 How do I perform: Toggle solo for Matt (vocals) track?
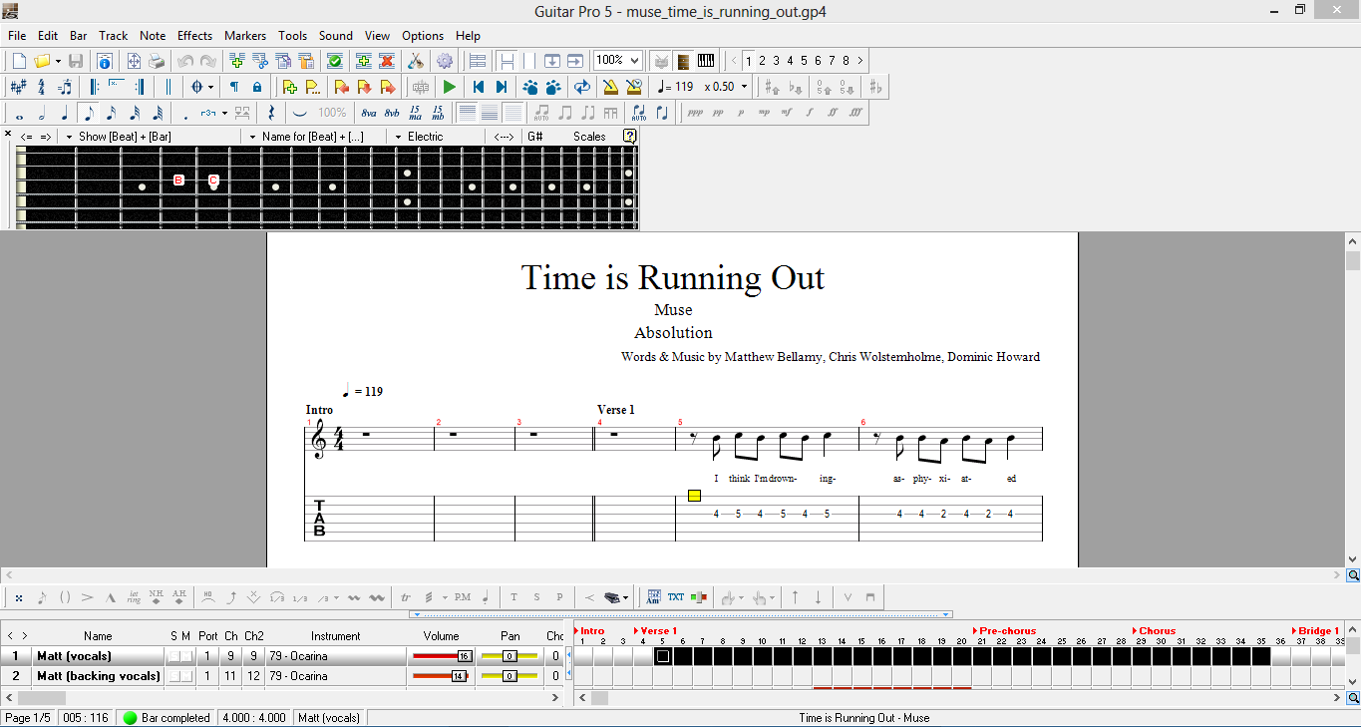(174, 656)
